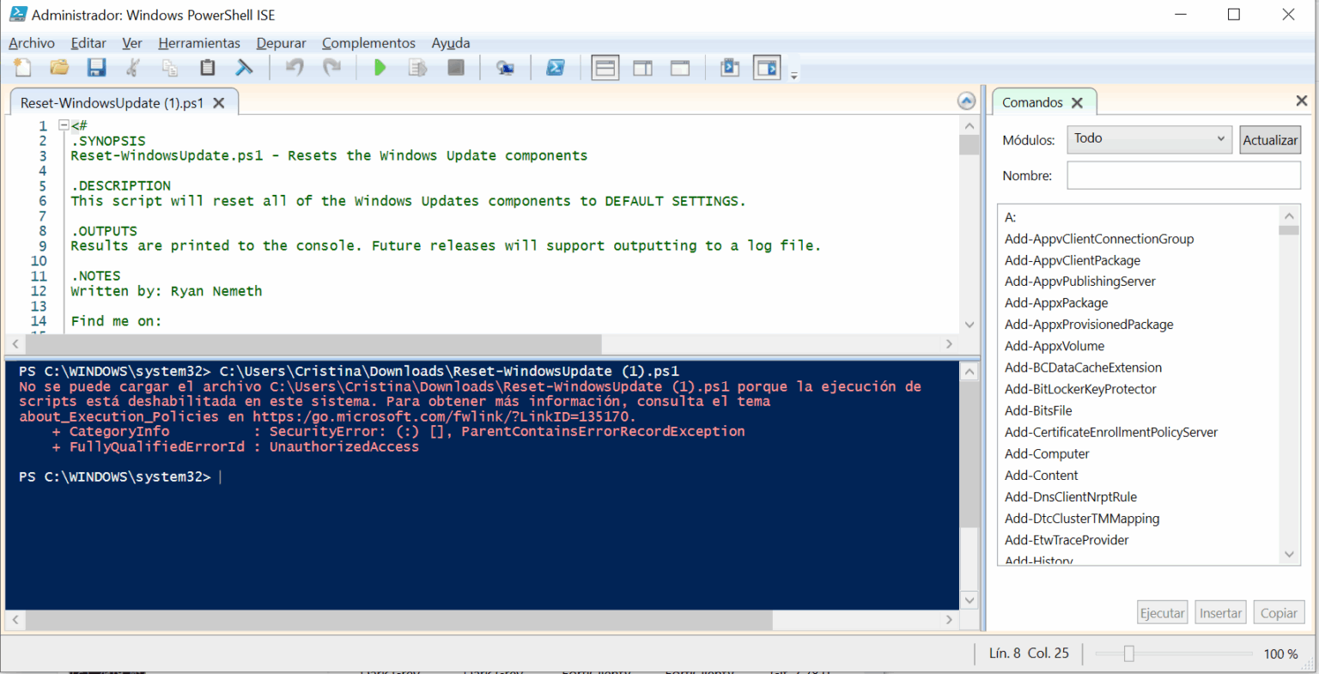Open the Depurar menu

coord(281,43)
